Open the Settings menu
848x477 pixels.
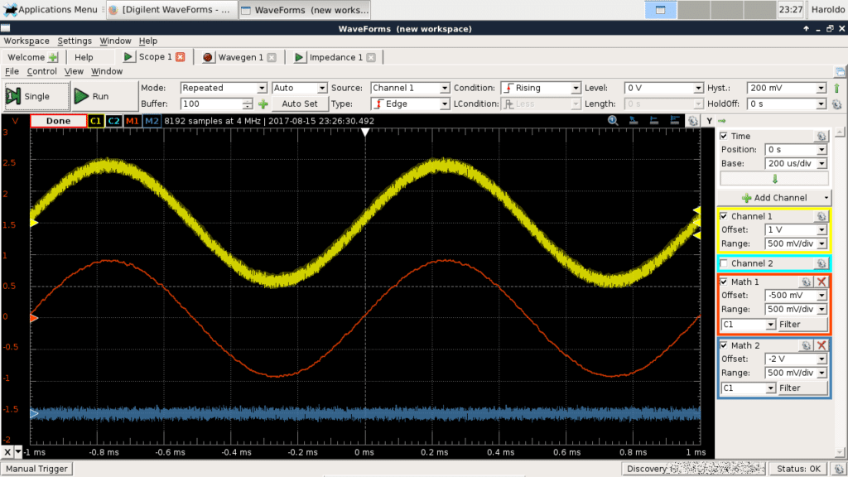[x=74, y=41]
